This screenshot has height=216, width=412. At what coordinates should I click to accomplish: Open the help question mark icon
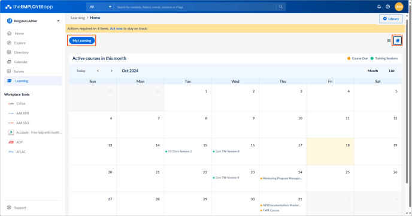coord(388,7)
